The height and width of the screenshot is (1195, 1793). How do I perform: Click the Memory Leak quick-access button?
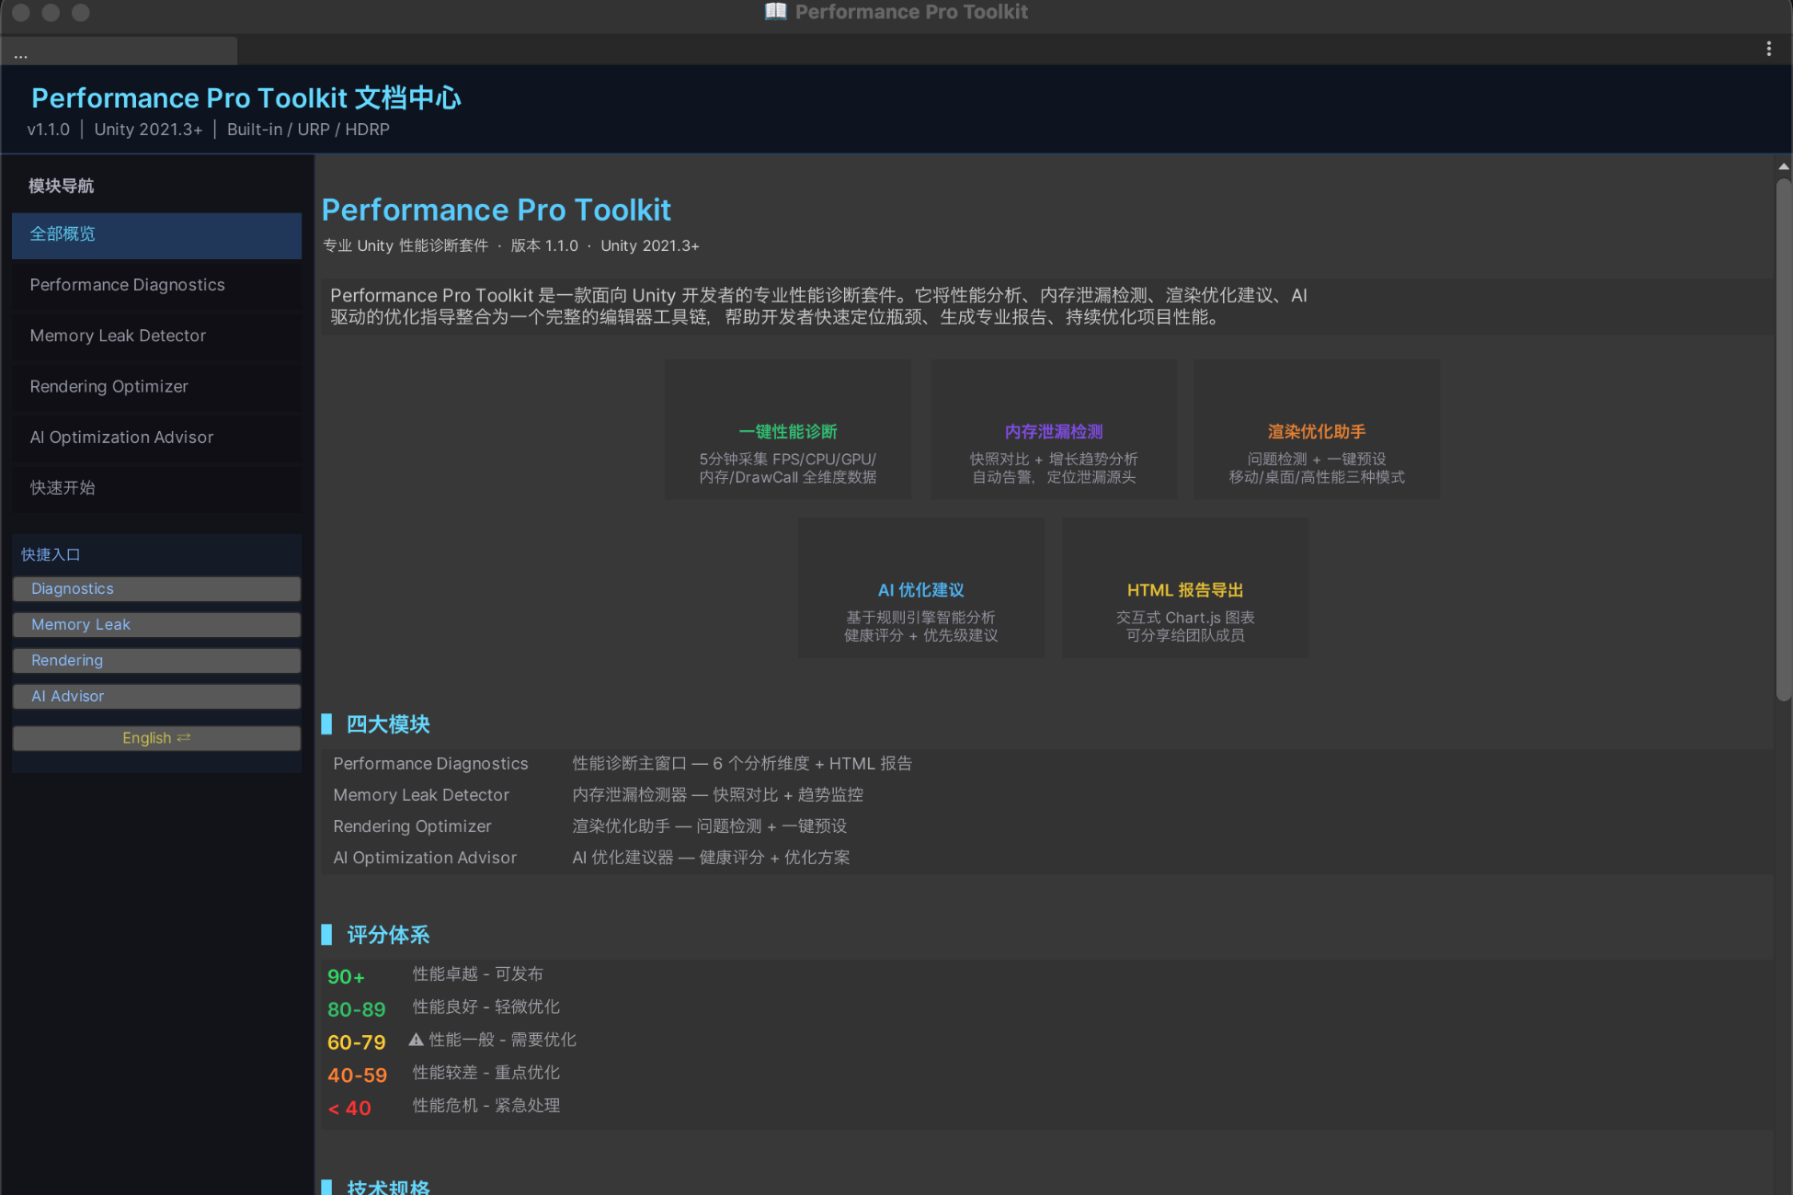coord(156,625)
